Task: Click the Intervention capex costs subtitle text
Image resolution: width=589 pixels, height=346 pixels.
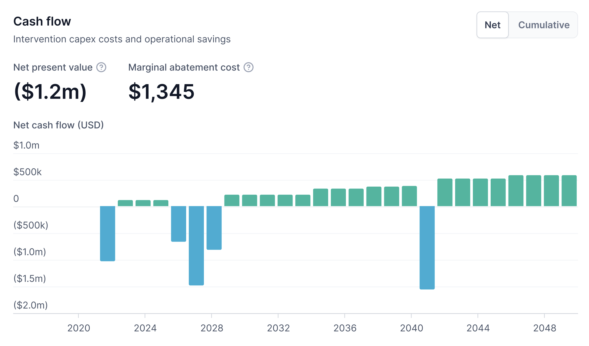Action: pos(122,39)
